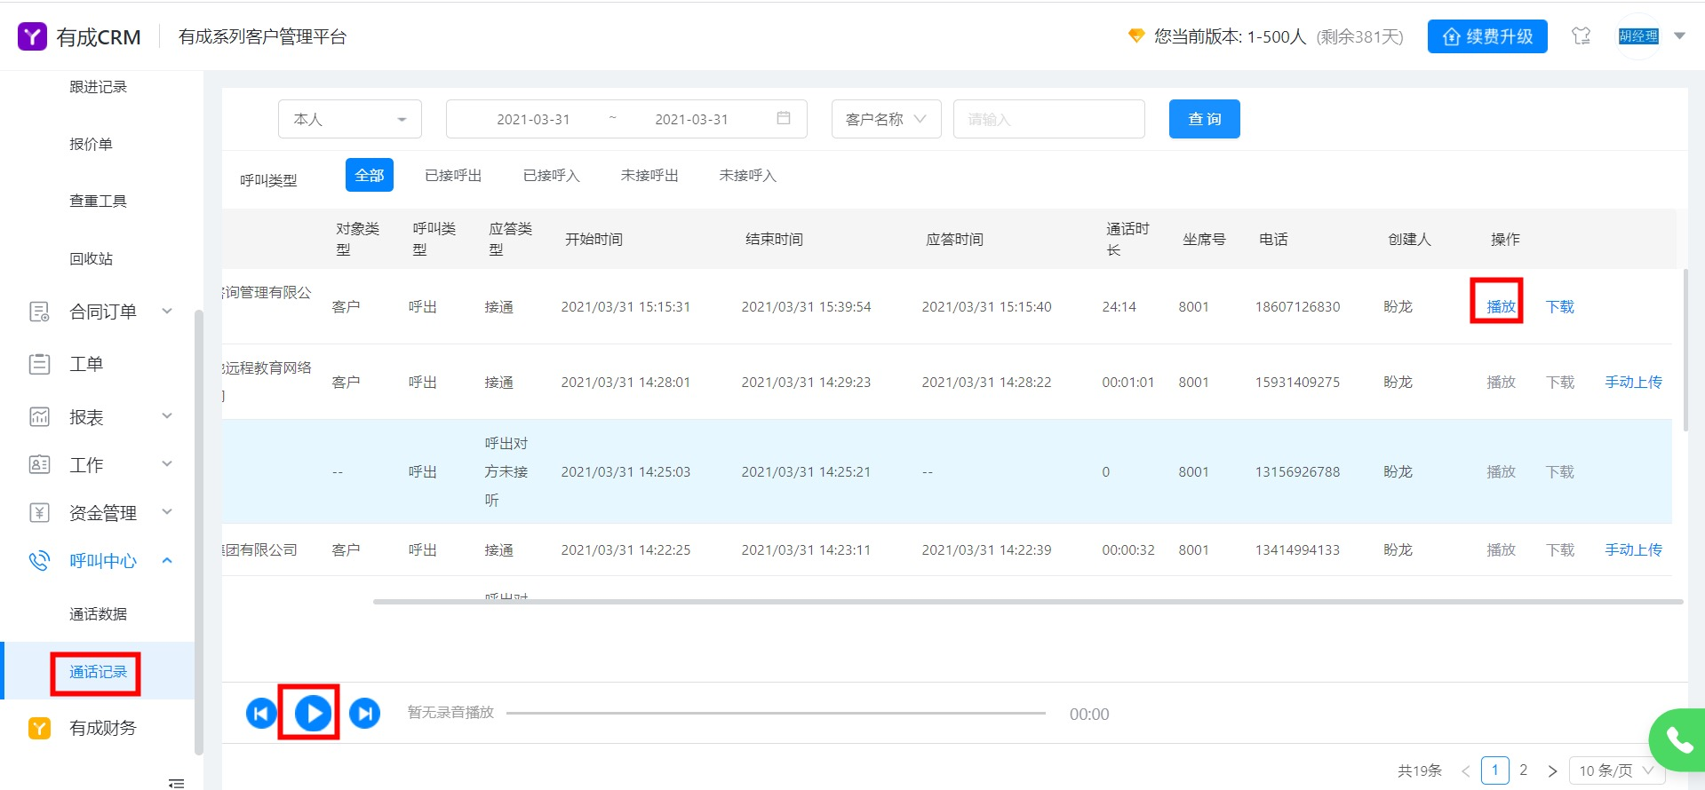Image resolution: width=1705 pixels, height=790 pixels.
Task: Open 通话数据 in sidebar
Action: (x=98, y=614)
